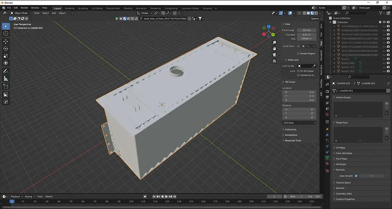Viewport: 392px width, 209px height.
Task: Open the Object Mode dropdown
Action: click(21, 13)
